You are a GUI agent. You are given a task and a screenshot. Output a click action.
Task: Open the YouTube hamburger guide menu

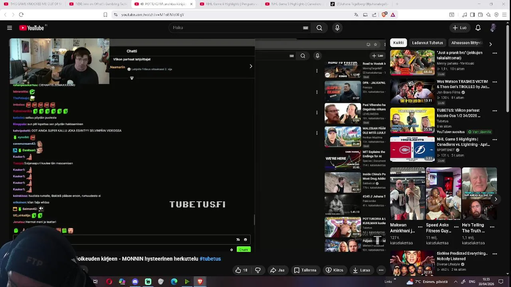10,28
